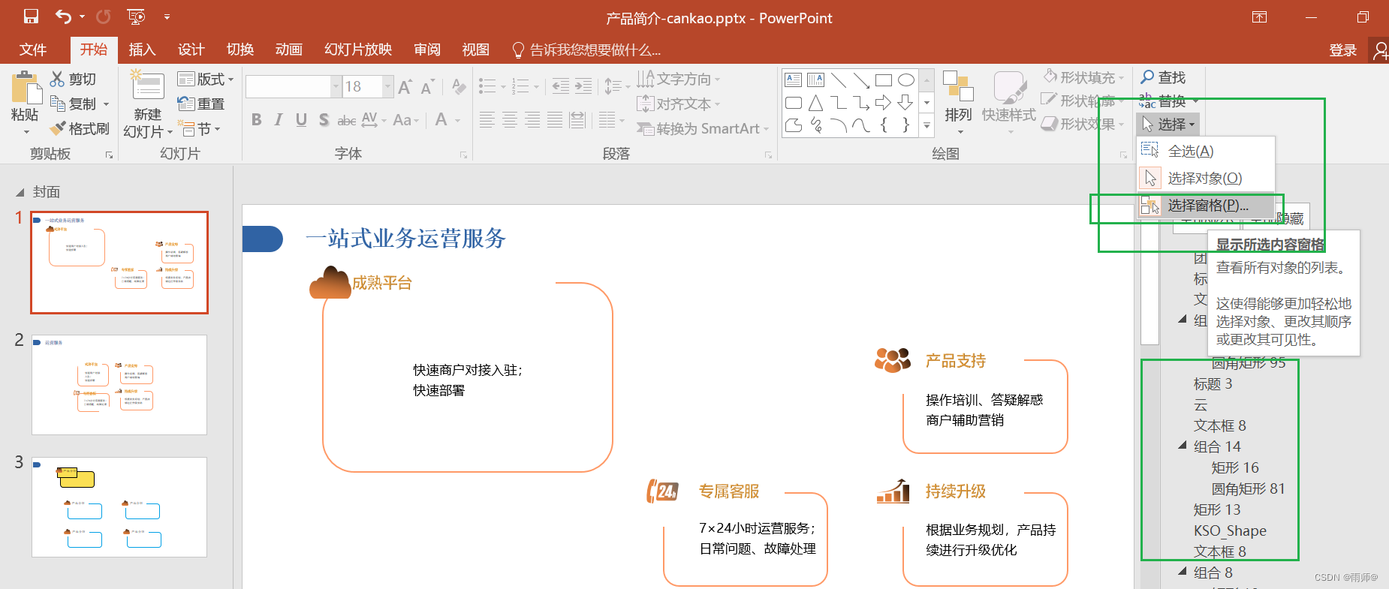This screenshot has height=589, width=1389.
Task: Select the left brace shape in gallery
Action: (x=884, y=125)
